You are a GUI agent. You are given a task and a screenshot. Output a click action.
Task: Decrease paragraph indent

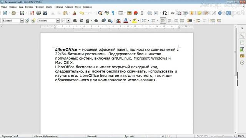219,21
